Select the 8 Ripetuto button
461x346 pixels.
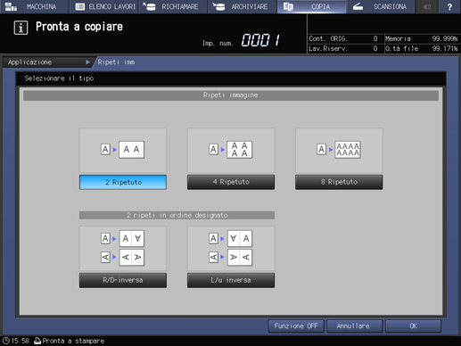(x=339, y=182)
